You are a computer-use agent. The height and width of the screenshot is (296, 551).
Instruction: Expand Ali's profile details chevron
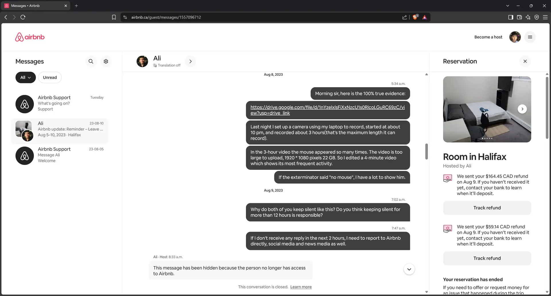tap(190, 61)
